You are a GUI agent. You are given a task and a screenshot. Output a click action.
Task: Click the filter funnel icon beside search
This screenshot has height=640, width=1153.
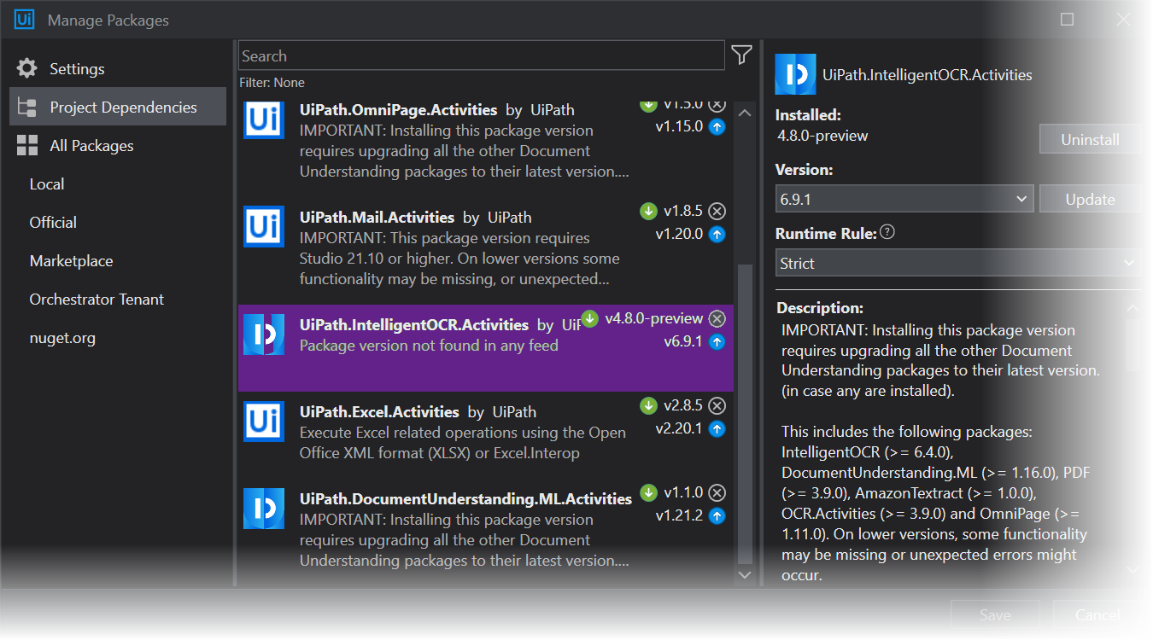point(740,55)
